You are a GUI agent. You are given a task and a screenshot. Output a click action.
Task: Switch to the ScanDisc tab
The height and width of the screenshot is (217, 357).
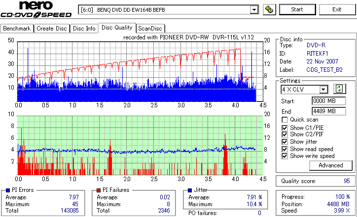click(150, 29)
